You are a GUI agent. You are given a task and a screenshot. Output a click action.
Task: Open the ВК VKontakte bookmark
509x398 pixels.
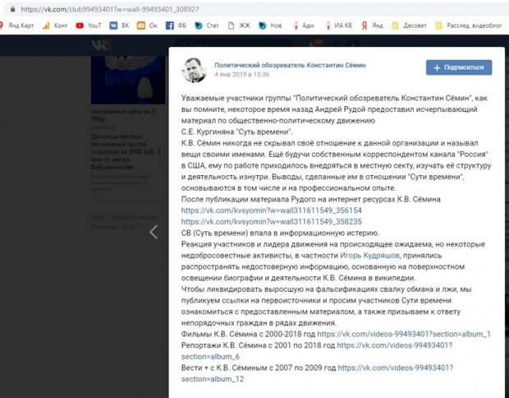click(119, 25)
